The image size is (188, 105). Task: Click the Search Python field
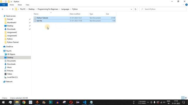tap(163, 9)
